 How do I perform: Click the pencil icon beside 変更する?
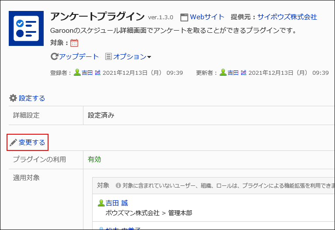click(x=13, y=142)
